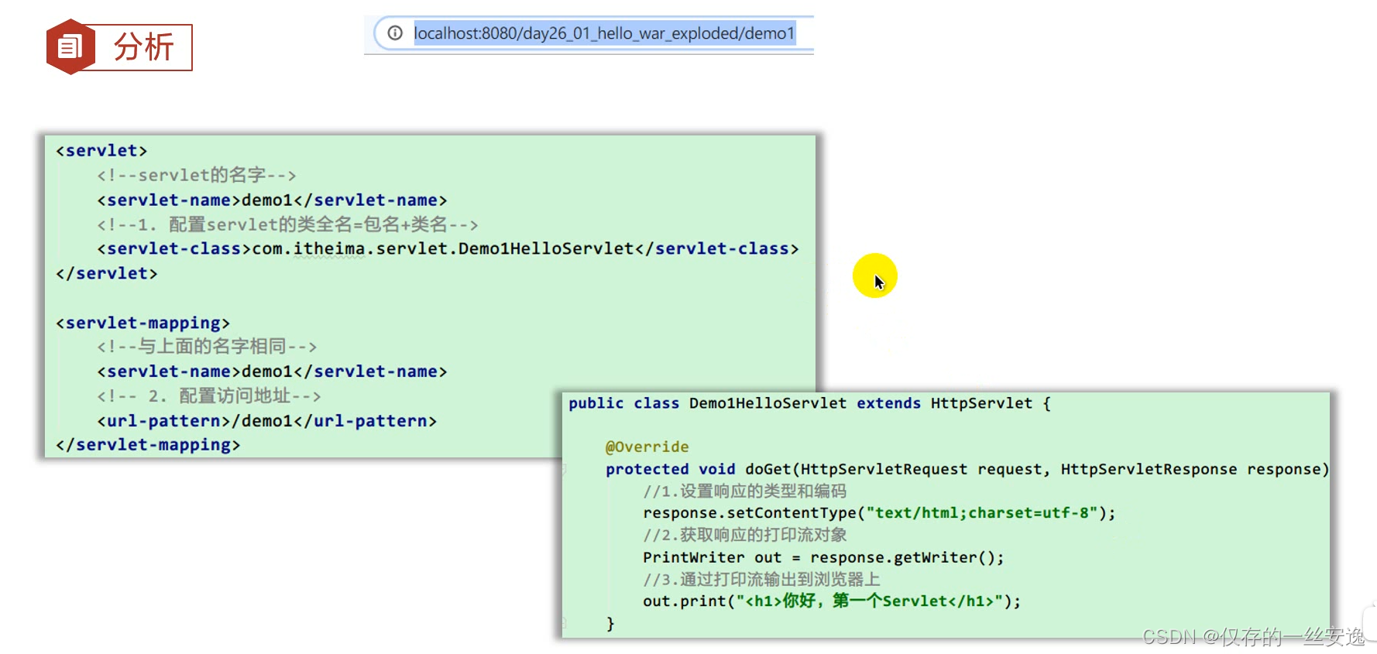The height and width of the screenshot is (654, 1377).
Task: Click the public class Demo1HelloServlet declaration line
Action: pos(809,403)
